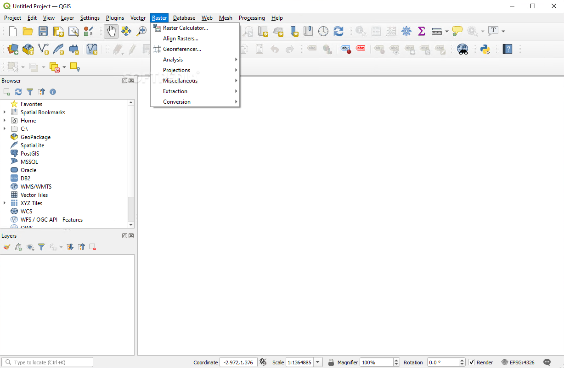Open the deselect features dropdown arrow
This screenshot has width=564, height=368.
pyautogui.click(x=64, y=67)
